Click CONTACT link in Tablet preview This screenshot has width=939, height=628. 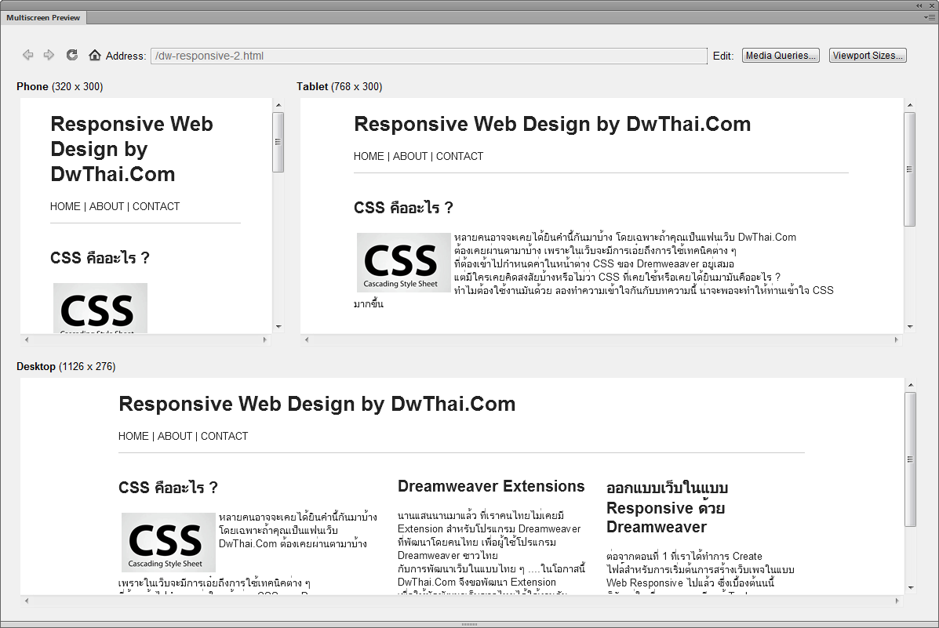tap(460, 156)
